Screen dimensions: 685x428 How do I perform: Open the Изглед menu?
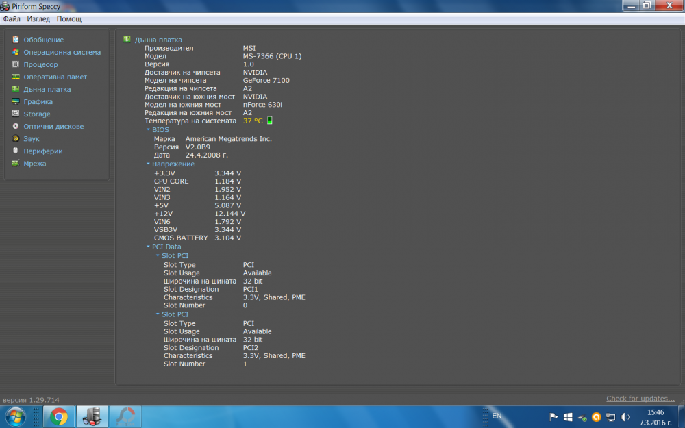point(38,18)
